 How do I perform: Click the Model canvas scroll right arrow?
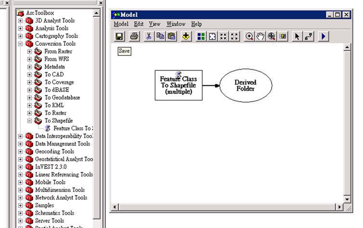pyautogui.click(x=339, y=207)
